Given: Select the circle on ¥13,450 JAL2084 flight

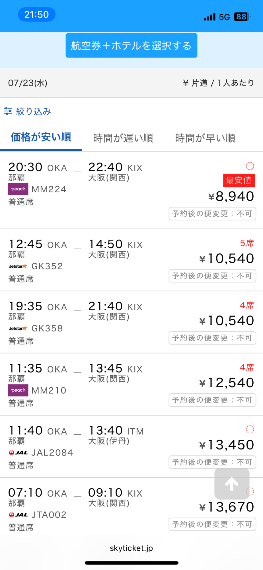Looking at the screenshot, I should point(250,429).
